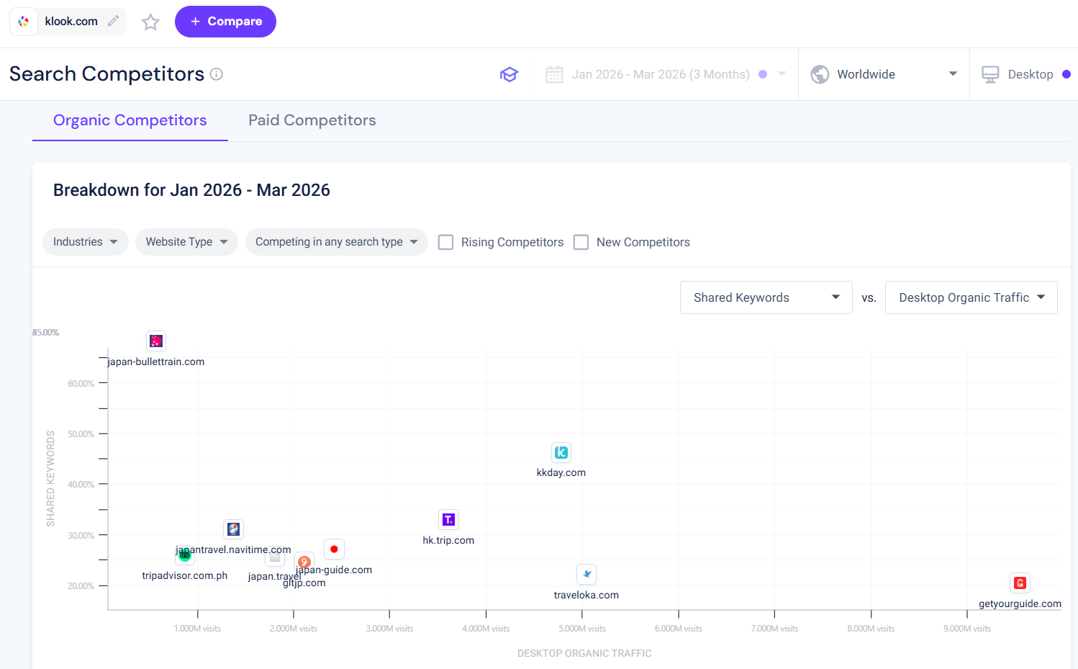Click the 5.000M visits axis label

(x=582, y=629)
